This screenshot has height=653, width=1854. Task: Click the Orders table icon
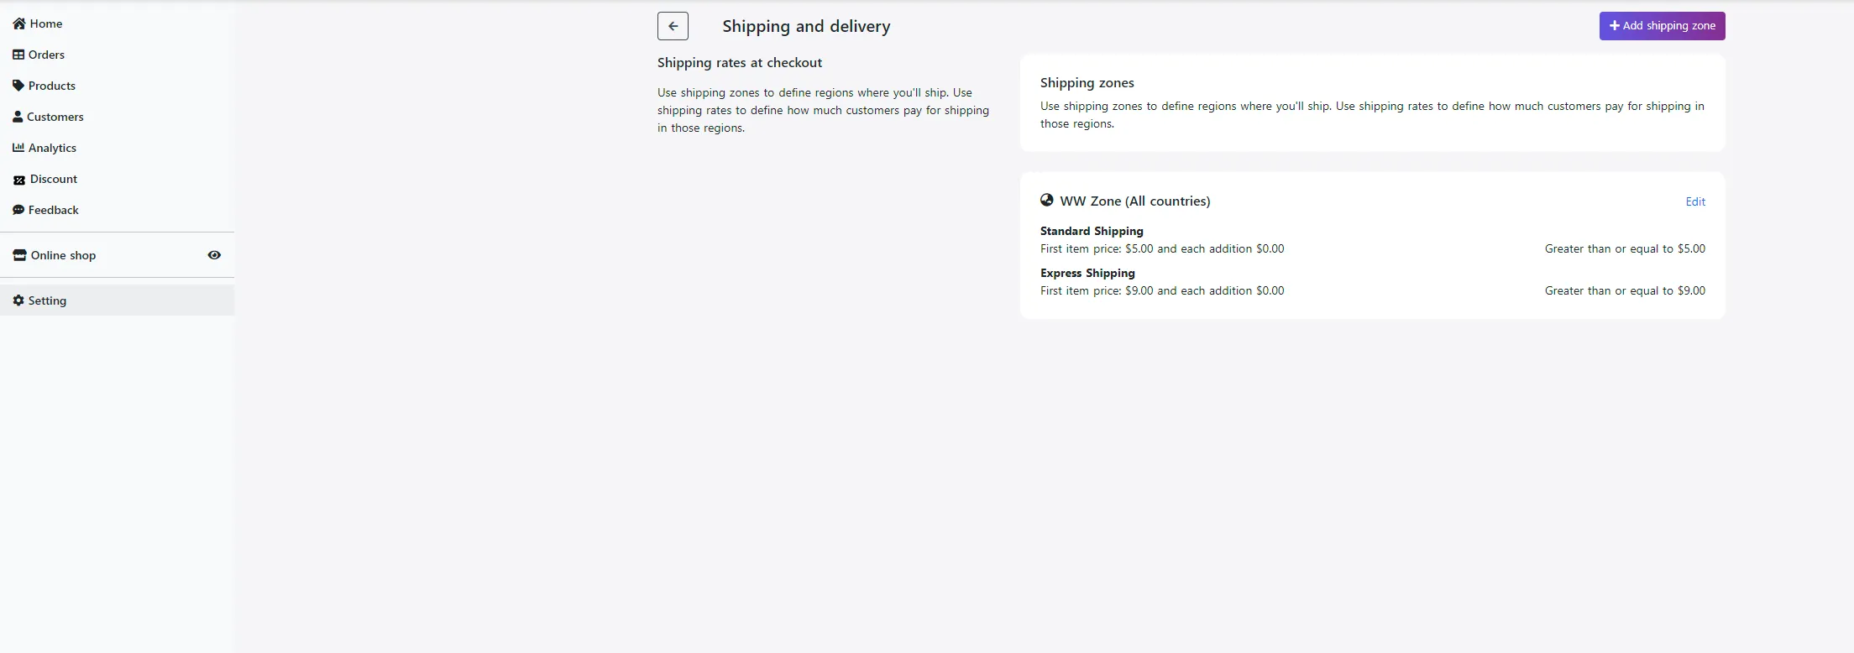(x=18, y=55)
